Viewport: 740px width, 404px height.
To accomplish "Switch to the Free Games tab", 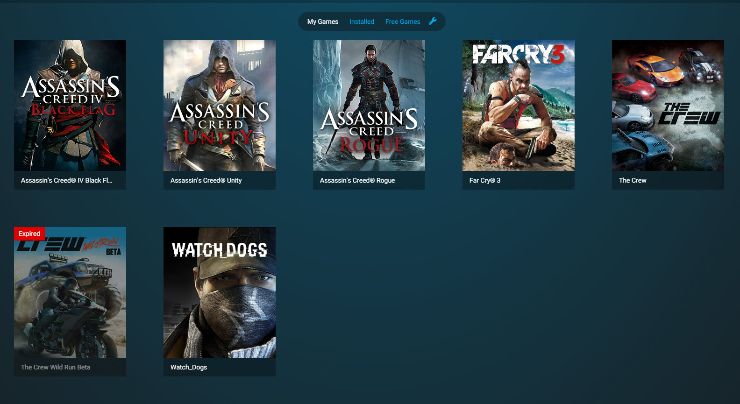I will 403,21.
